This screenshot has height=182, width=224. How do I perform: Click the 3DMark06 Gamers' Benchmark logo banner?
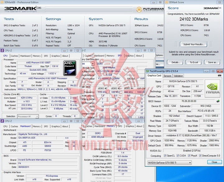(23, 9)
